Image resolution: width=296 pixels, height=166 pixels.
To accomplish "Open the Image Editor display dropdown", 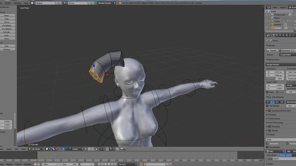I will [x=288, y=54].
